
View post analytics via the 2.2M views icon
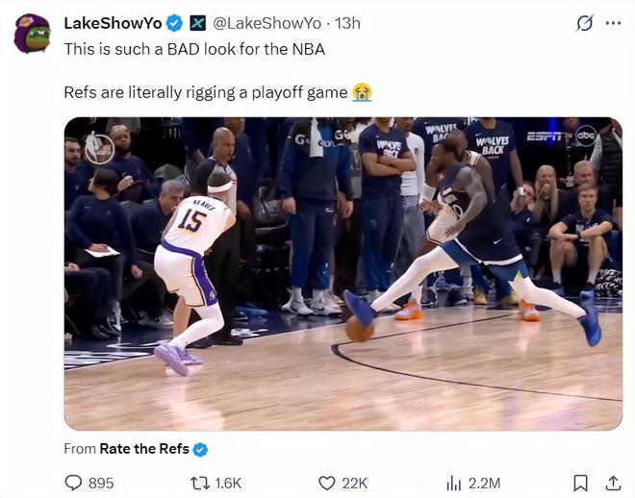tap(454, 483)
